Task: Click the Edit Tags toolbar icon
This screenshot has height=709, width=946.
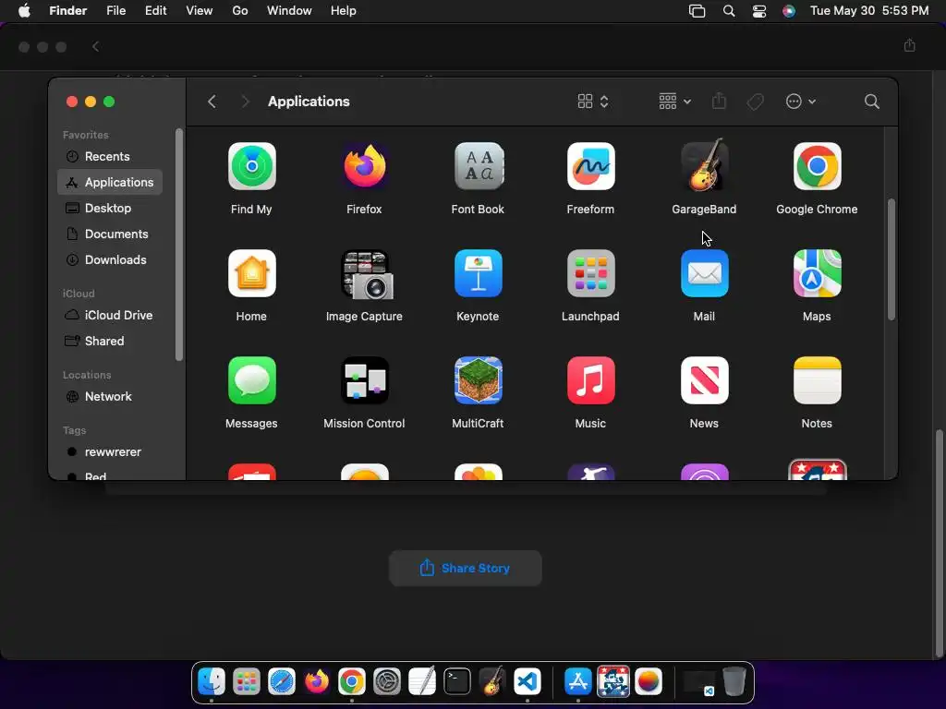Action: tap(755, 102)
